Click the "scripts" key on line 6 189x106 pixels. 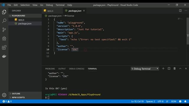[63, 36]
